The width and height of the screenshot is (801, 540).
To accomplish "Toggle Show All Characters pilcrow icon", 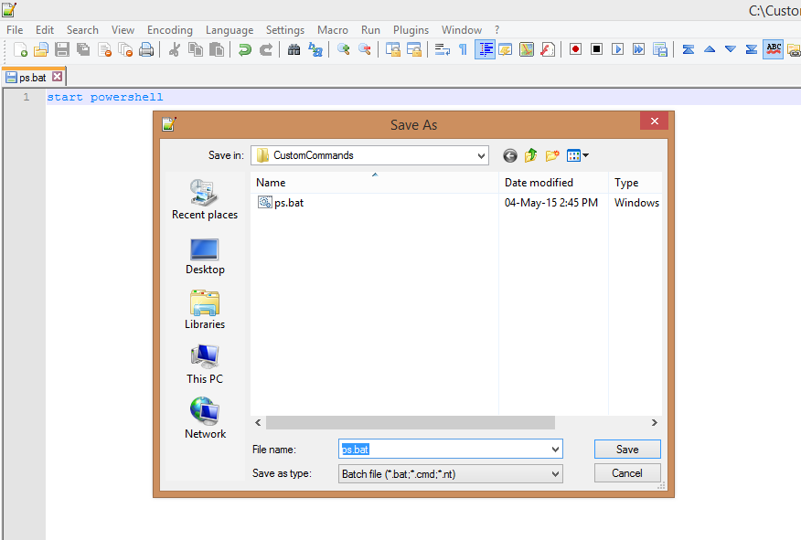I will [463, 49].
